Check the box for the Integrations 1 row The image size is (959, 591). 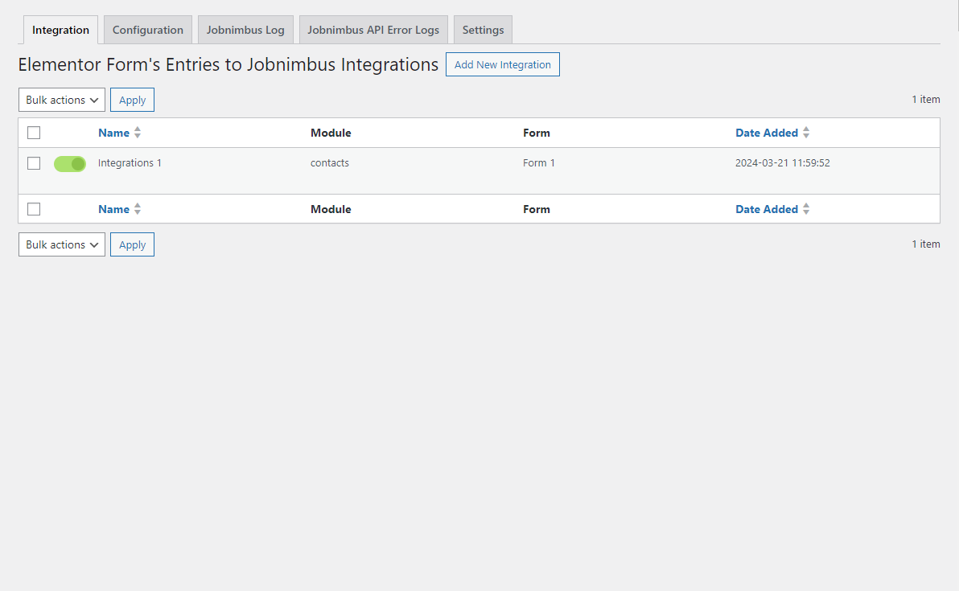coord(34,163)
